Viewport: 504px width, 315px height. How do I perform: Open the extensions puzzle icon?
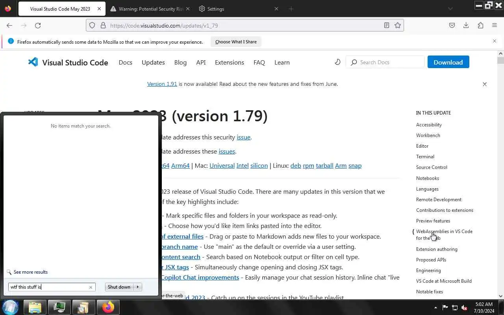coord(480,25)
